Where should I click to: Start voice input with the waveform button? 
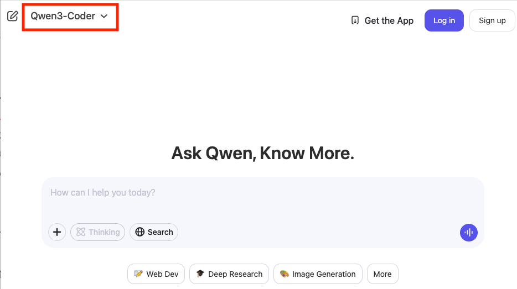point(468,233)
